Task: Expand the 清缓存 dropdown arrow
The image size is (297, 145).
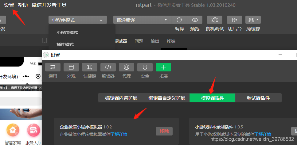Action: pos(257,20)
